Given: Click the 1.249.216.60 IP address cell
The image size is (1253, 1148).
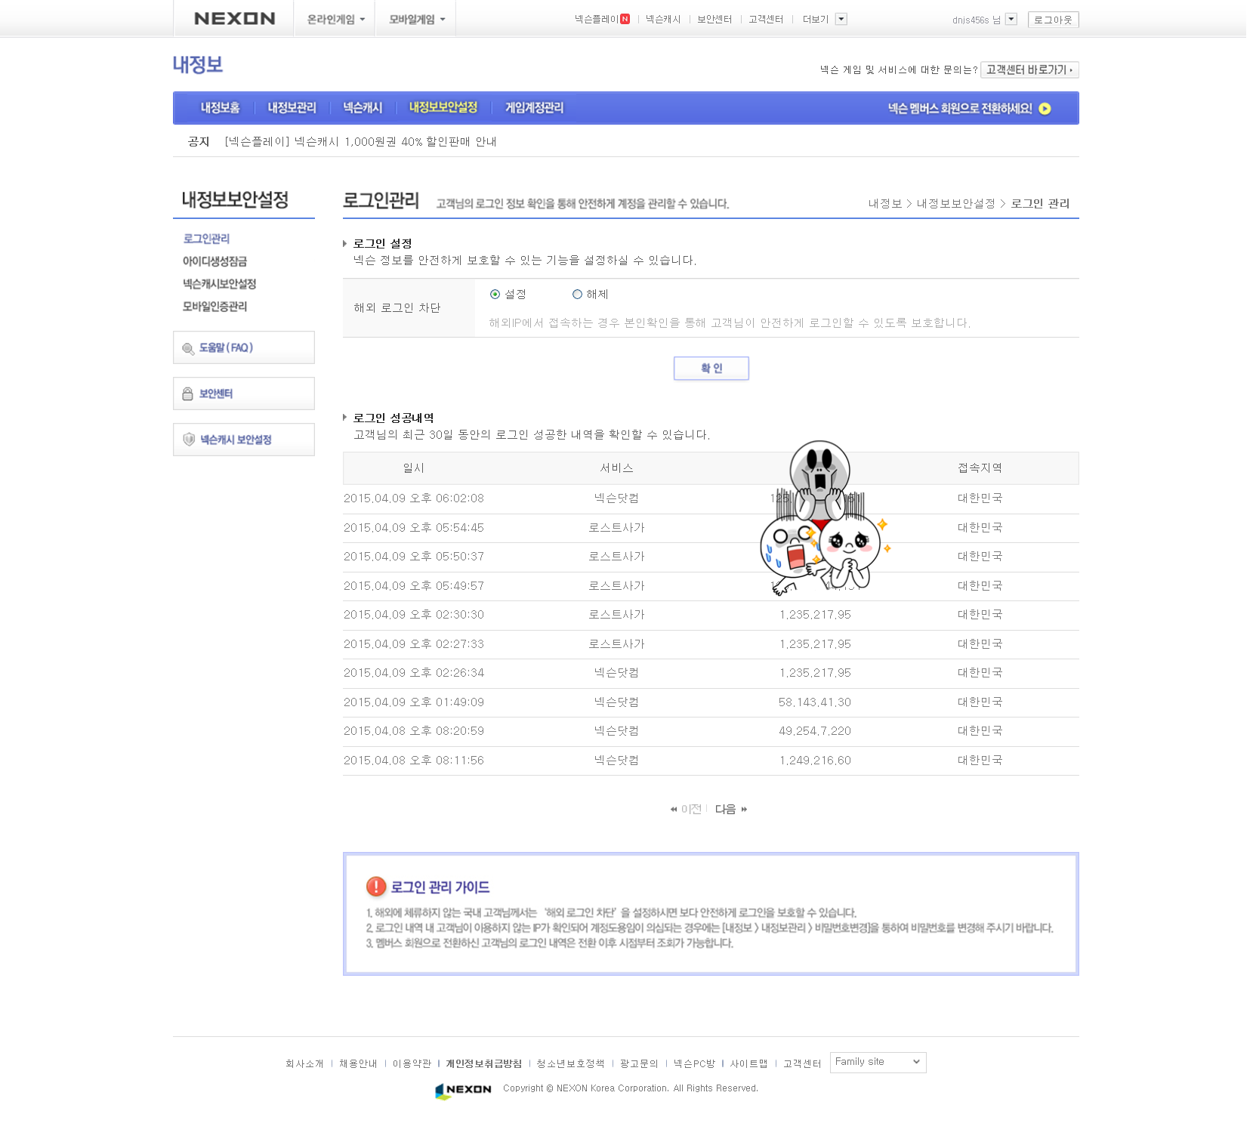Looking at the screenshot, I should 815,761.
